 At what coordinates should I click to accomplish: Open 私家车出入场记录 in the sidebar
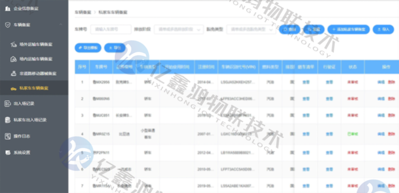click(30, 120)
